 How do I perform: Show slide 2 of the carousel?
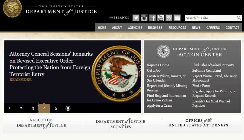coord(21,108)
